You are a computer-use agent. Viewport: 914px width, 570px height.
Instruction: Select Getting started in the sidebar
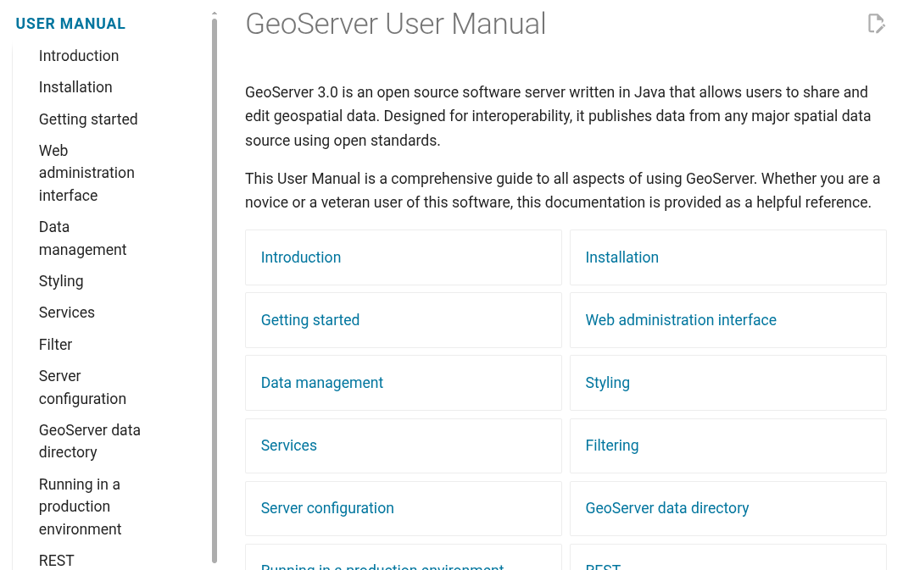[x=88, y=119]
